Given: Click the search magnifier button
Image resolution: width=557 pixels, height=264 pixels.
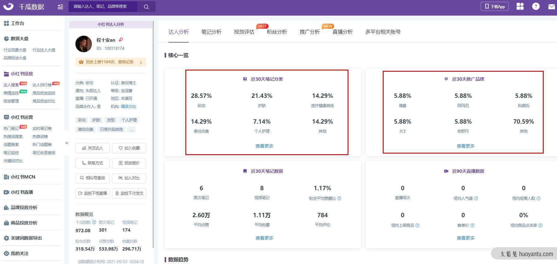Looking at the screenshot, I should 146,7.
